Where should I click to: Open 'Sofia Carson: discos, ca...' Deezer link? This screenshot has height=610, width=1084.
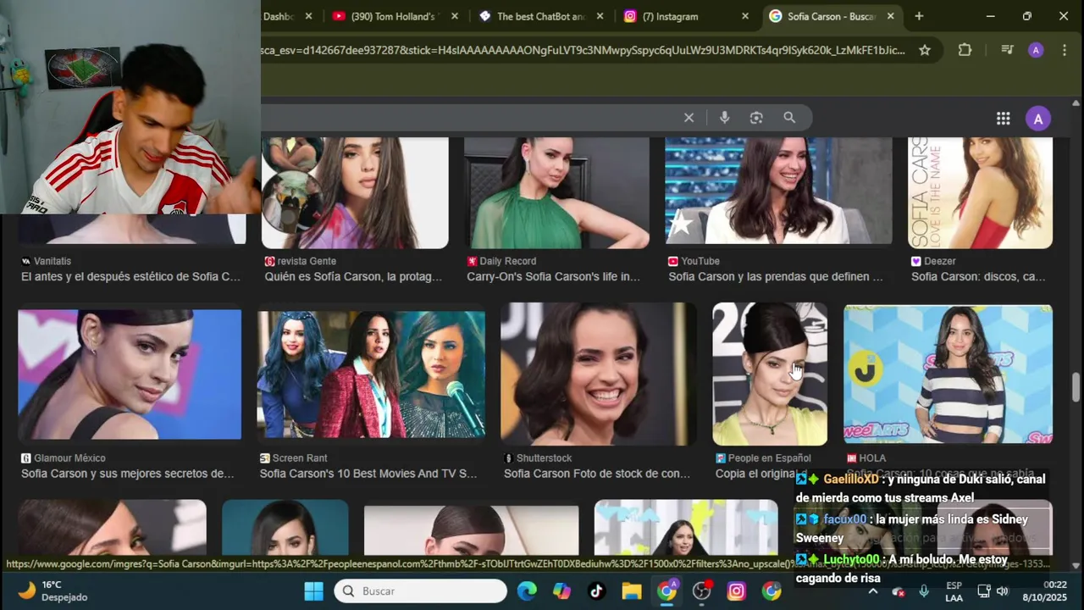pyautogui.click(x=978, y=276)
